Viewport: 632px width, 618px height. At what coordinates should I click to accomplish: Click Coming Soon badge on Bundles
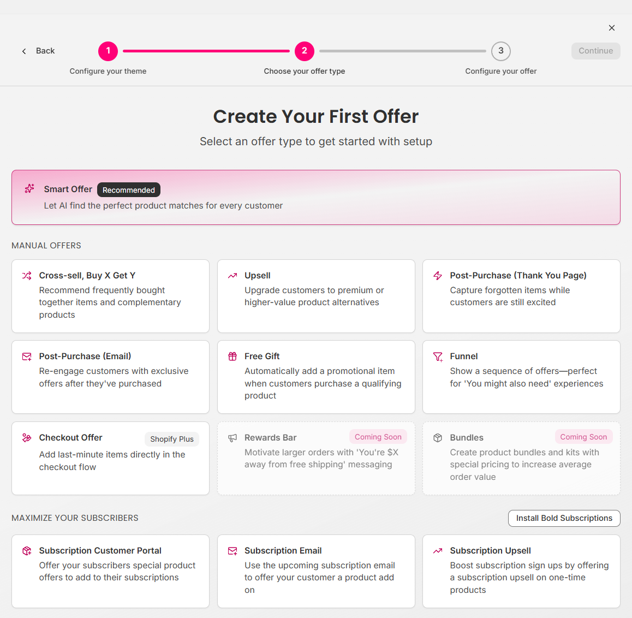(x=583, y=437)
